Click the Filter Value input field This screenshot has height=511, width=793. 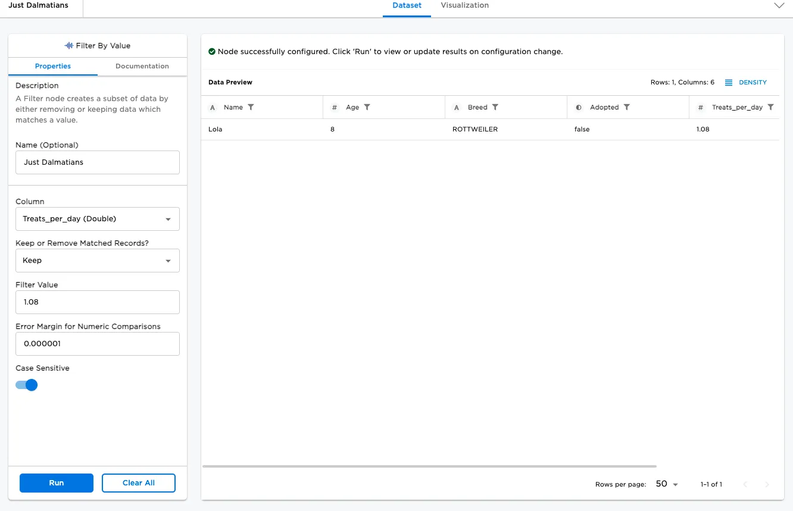tap(98, 302)
